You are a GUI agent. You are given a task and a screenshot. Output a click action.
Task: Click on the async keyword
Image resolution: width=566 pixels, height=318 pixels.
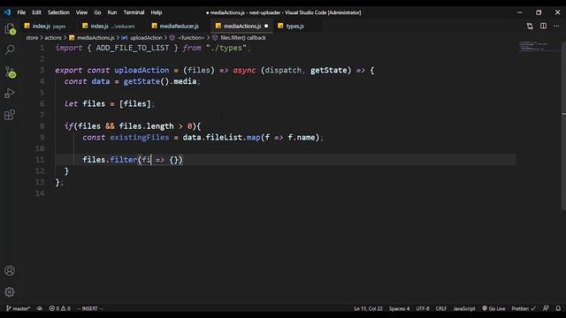[x=244, y=71]
